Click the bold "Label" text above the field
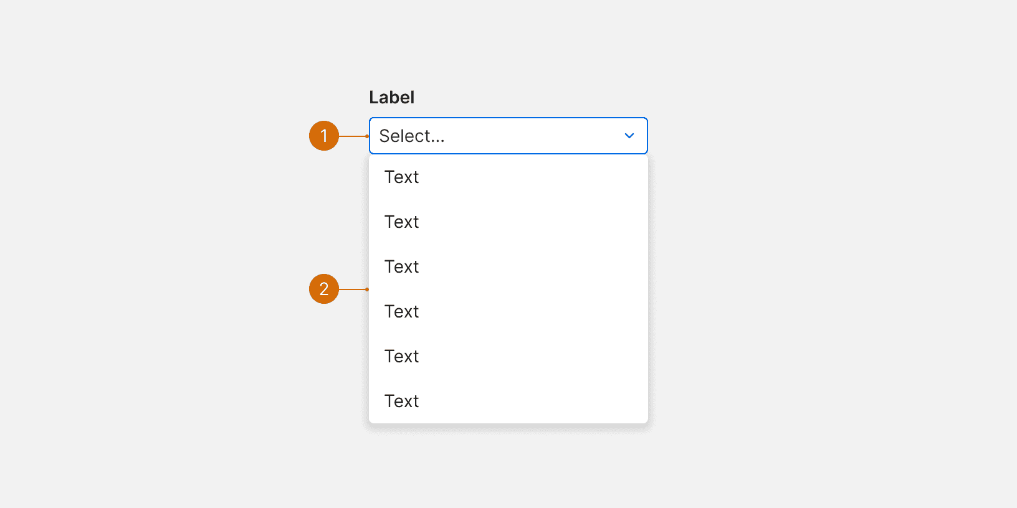This screenshot has width=1017, height=508. 391,98
